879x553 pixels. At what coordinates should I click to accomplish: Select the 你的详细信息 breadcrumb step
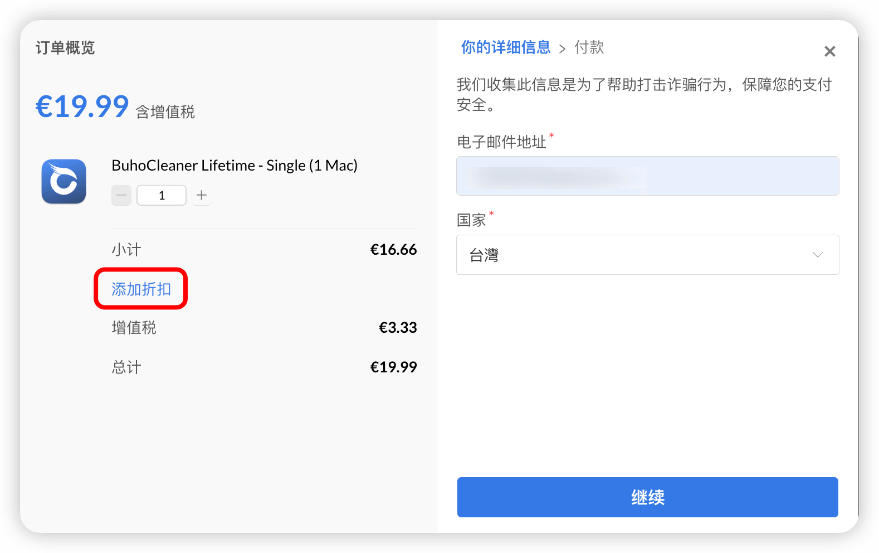pos(506,47)
